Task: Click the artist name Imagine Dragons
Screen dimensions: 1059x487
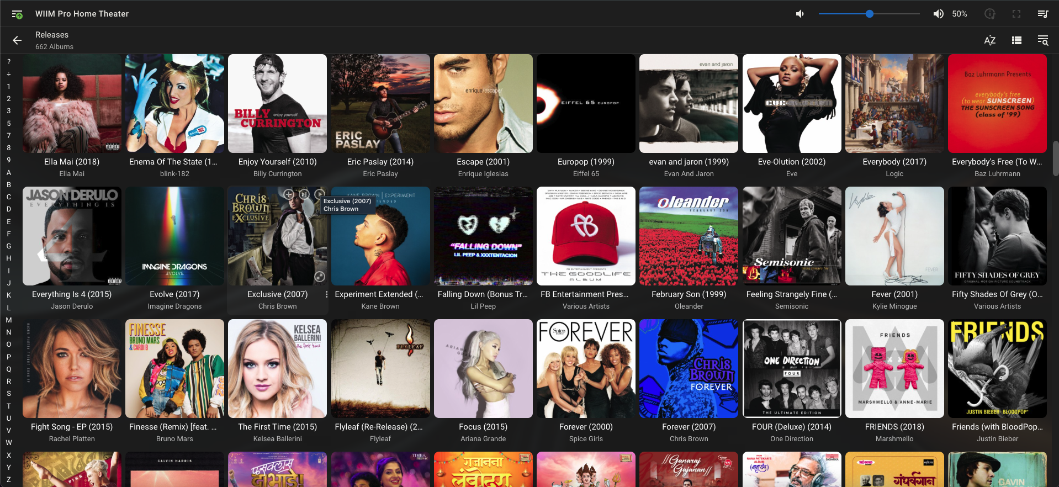Action: pos(174,306)
